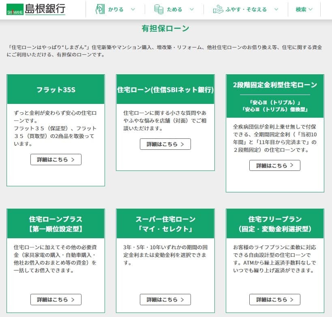Click 詳細はこちら under フラット35S
The image size is (332, 317).
pos(56,160)
